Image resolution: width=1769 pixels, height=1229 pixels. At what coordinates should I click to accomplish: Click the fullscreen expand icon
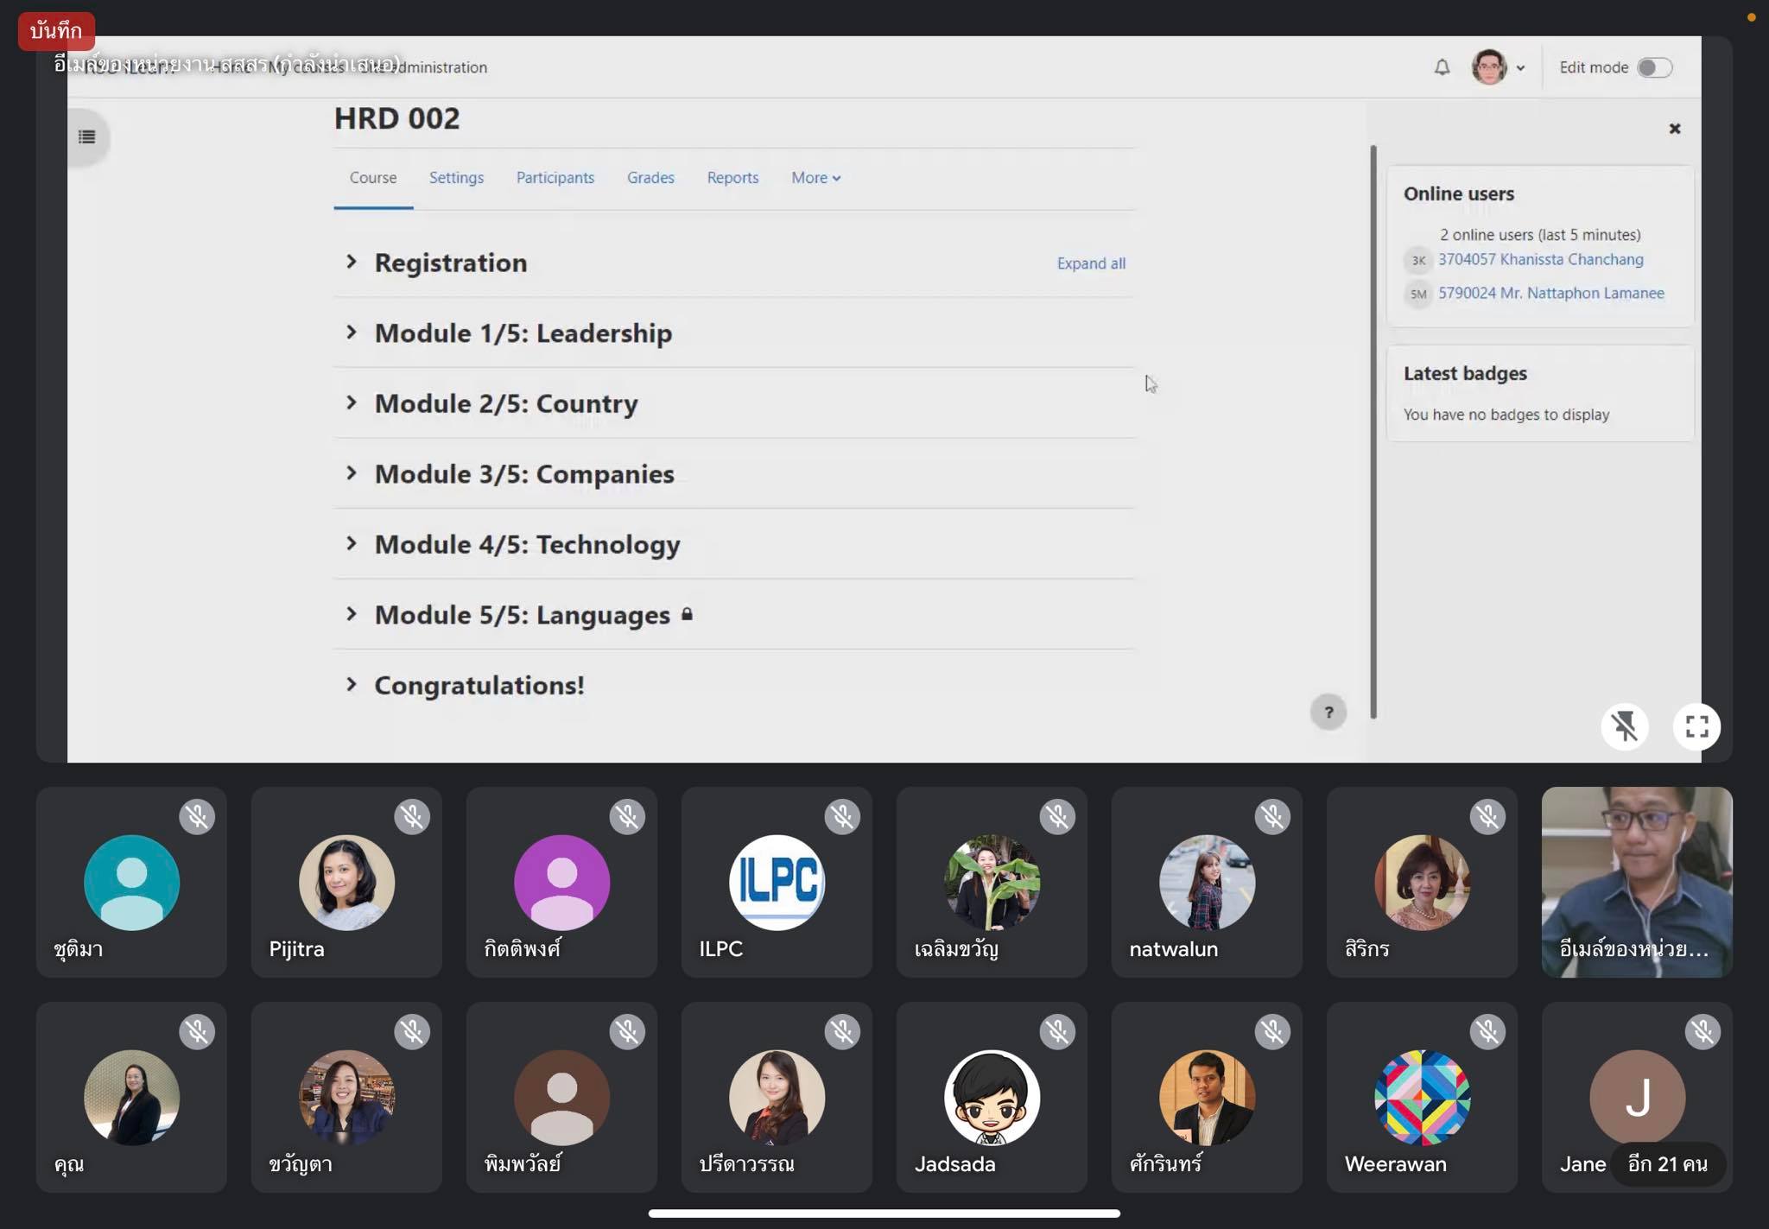1696,726
